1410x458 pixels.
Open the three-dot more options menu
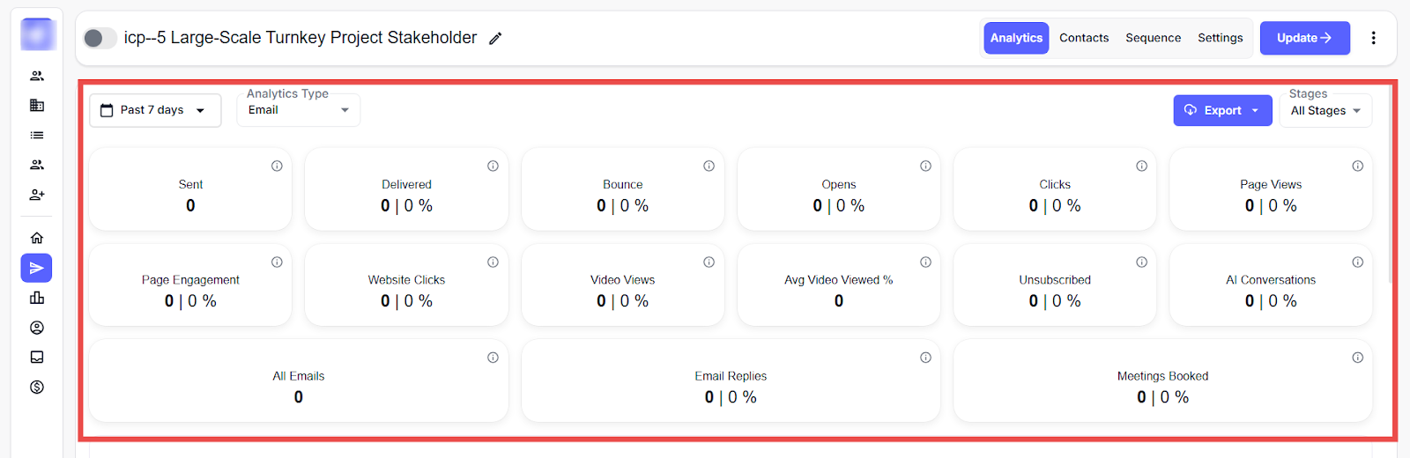coord(1373,38)
